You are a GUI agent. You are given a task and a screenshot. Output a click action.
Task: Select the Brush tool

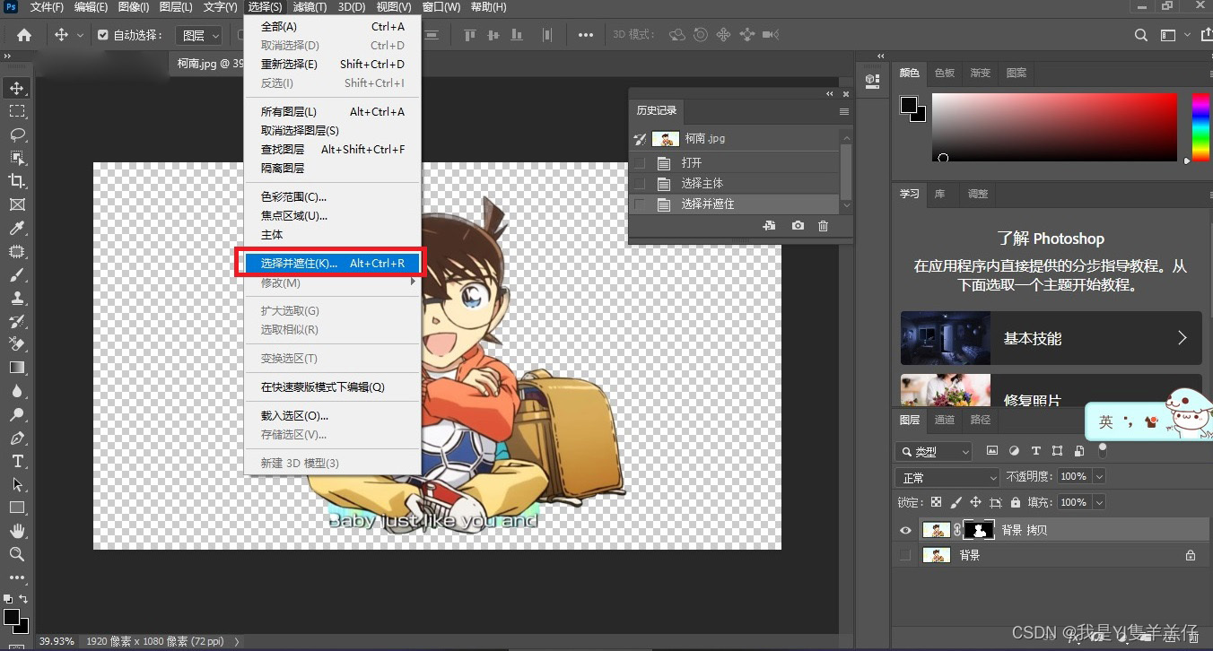click(17, 275)
